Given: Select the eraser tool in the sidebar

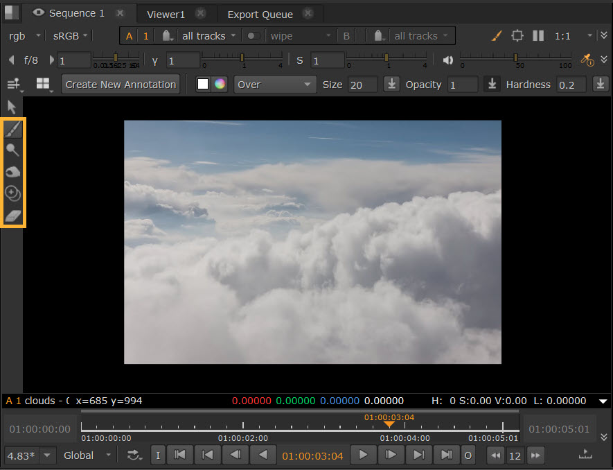Looking at the screenshot, I should [x=13, y=216].
